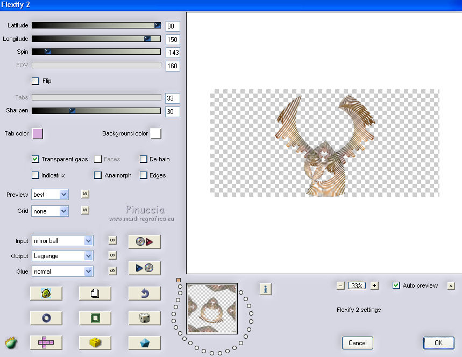The image size is (462, 357).
Task: Click the Longitude slider
Action: click(96, 39)
